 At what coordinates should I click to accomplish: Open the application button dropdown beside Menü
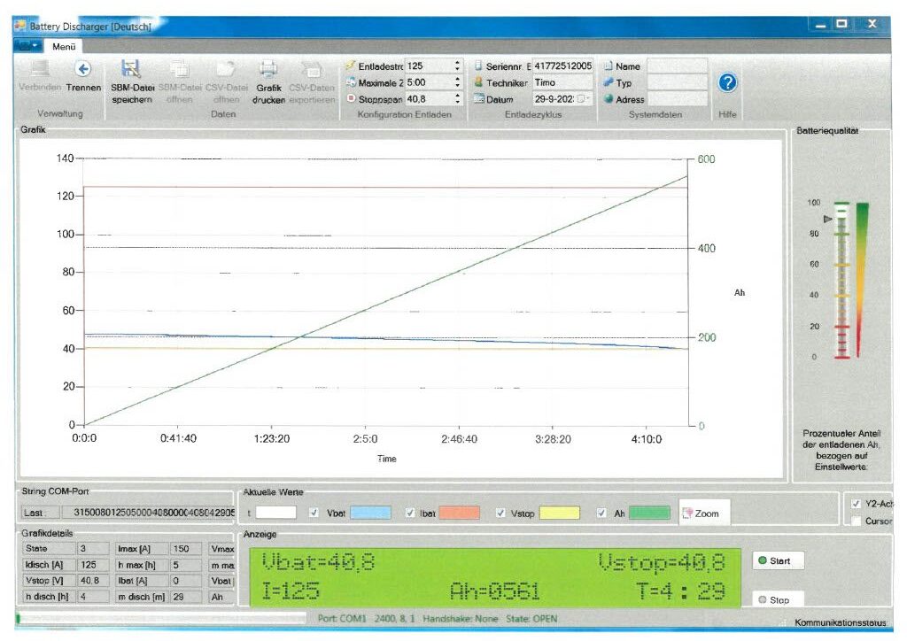point(27,46)
